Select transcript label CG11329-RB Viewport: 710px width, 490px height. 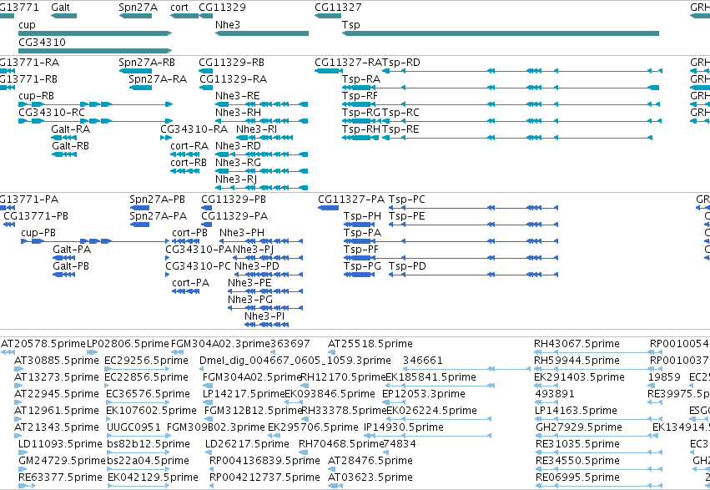point(231,62)
